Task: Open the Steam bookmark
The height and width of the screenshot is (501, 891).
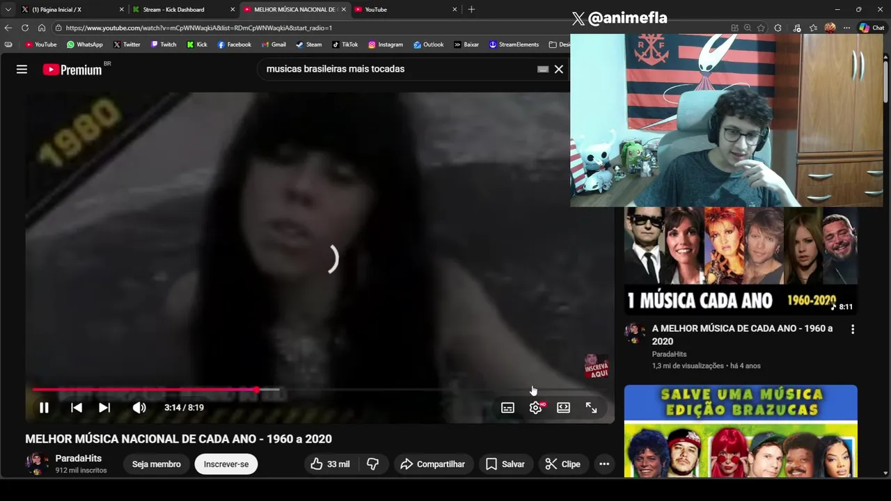Action: (x=308, y=45)
